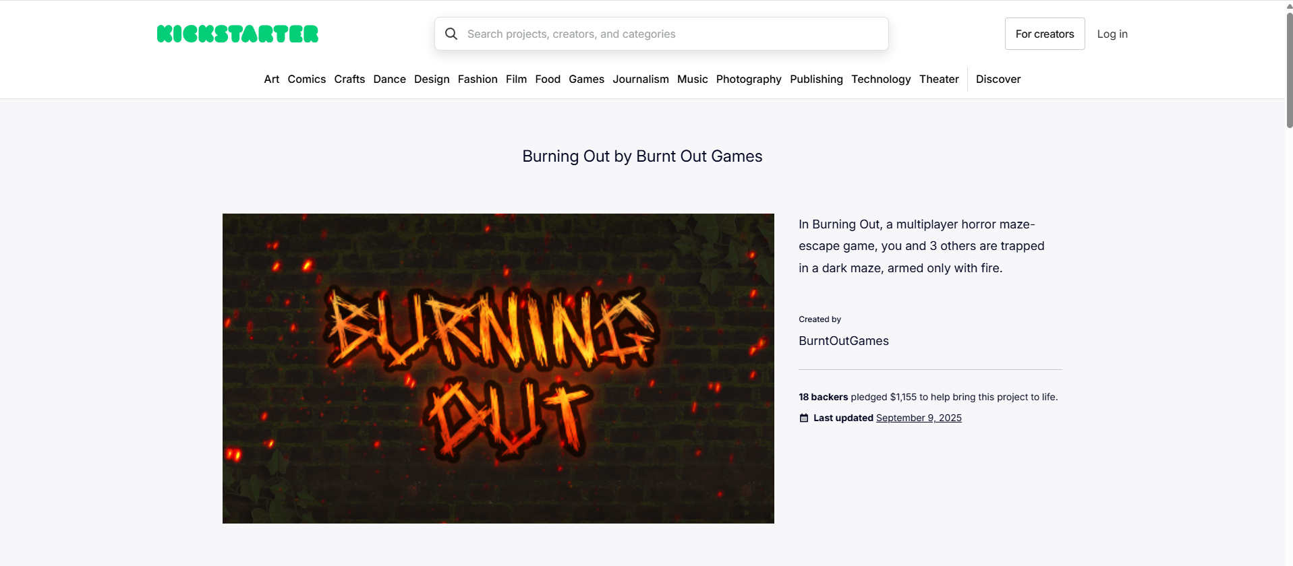Click the page title 'Burning Out by Burnt Out Games'
The height and width of the screenshot is (566, 1293).
[642, 156]
